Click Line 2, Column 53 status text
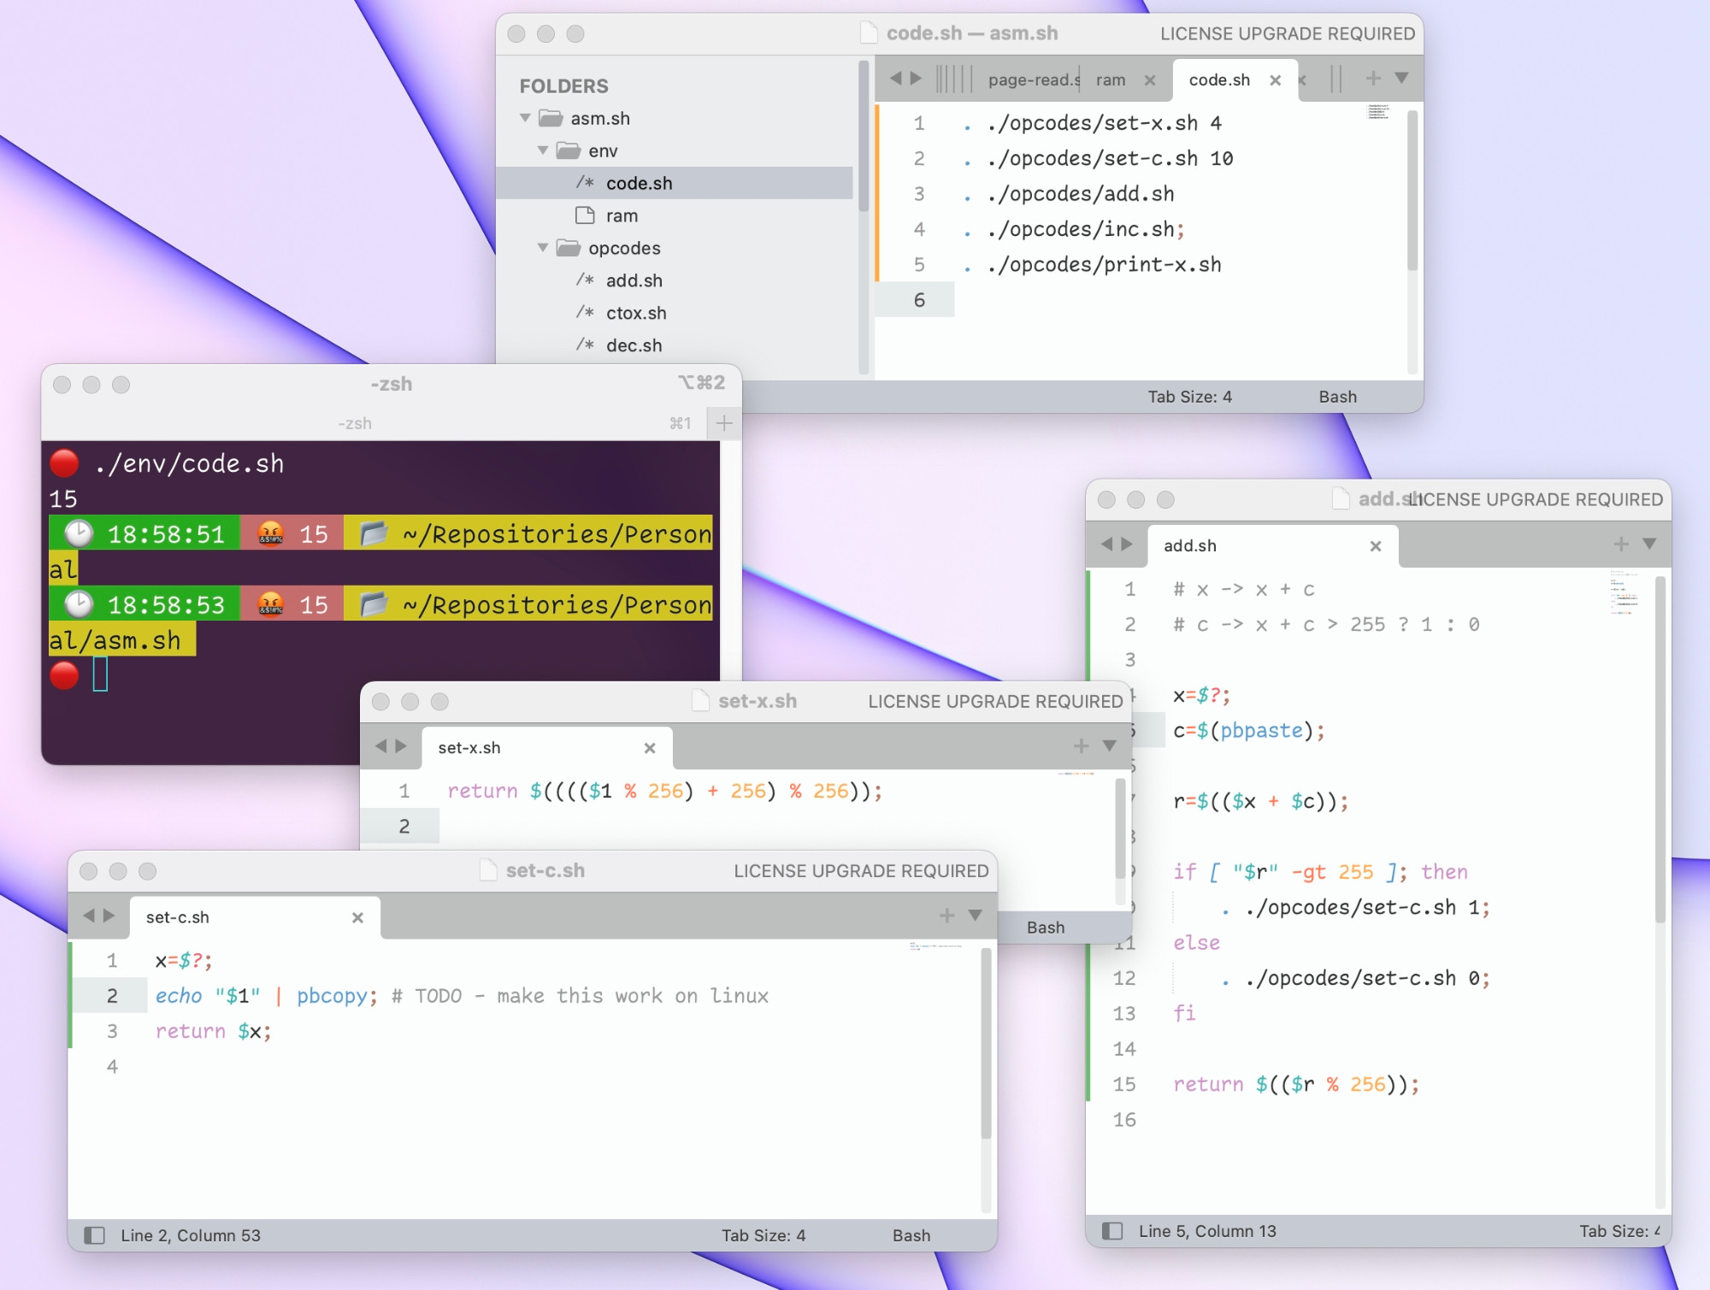This screenshot has height=1290, width=1710. click(191, 1235)
